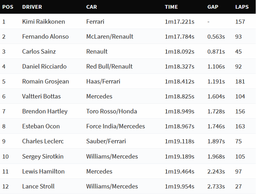
Task: Select McLaren/Renault car cell
Action: point(109,37)
